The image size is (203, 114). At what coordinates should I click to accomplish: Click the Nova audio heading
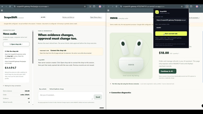point(10,34)
